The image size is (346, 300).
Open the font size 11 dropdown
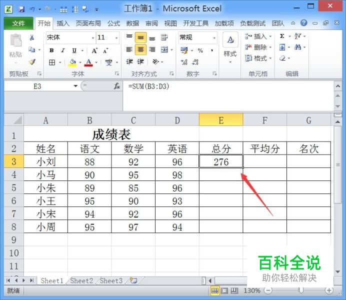pyautogui.click(x=116, y=37)
